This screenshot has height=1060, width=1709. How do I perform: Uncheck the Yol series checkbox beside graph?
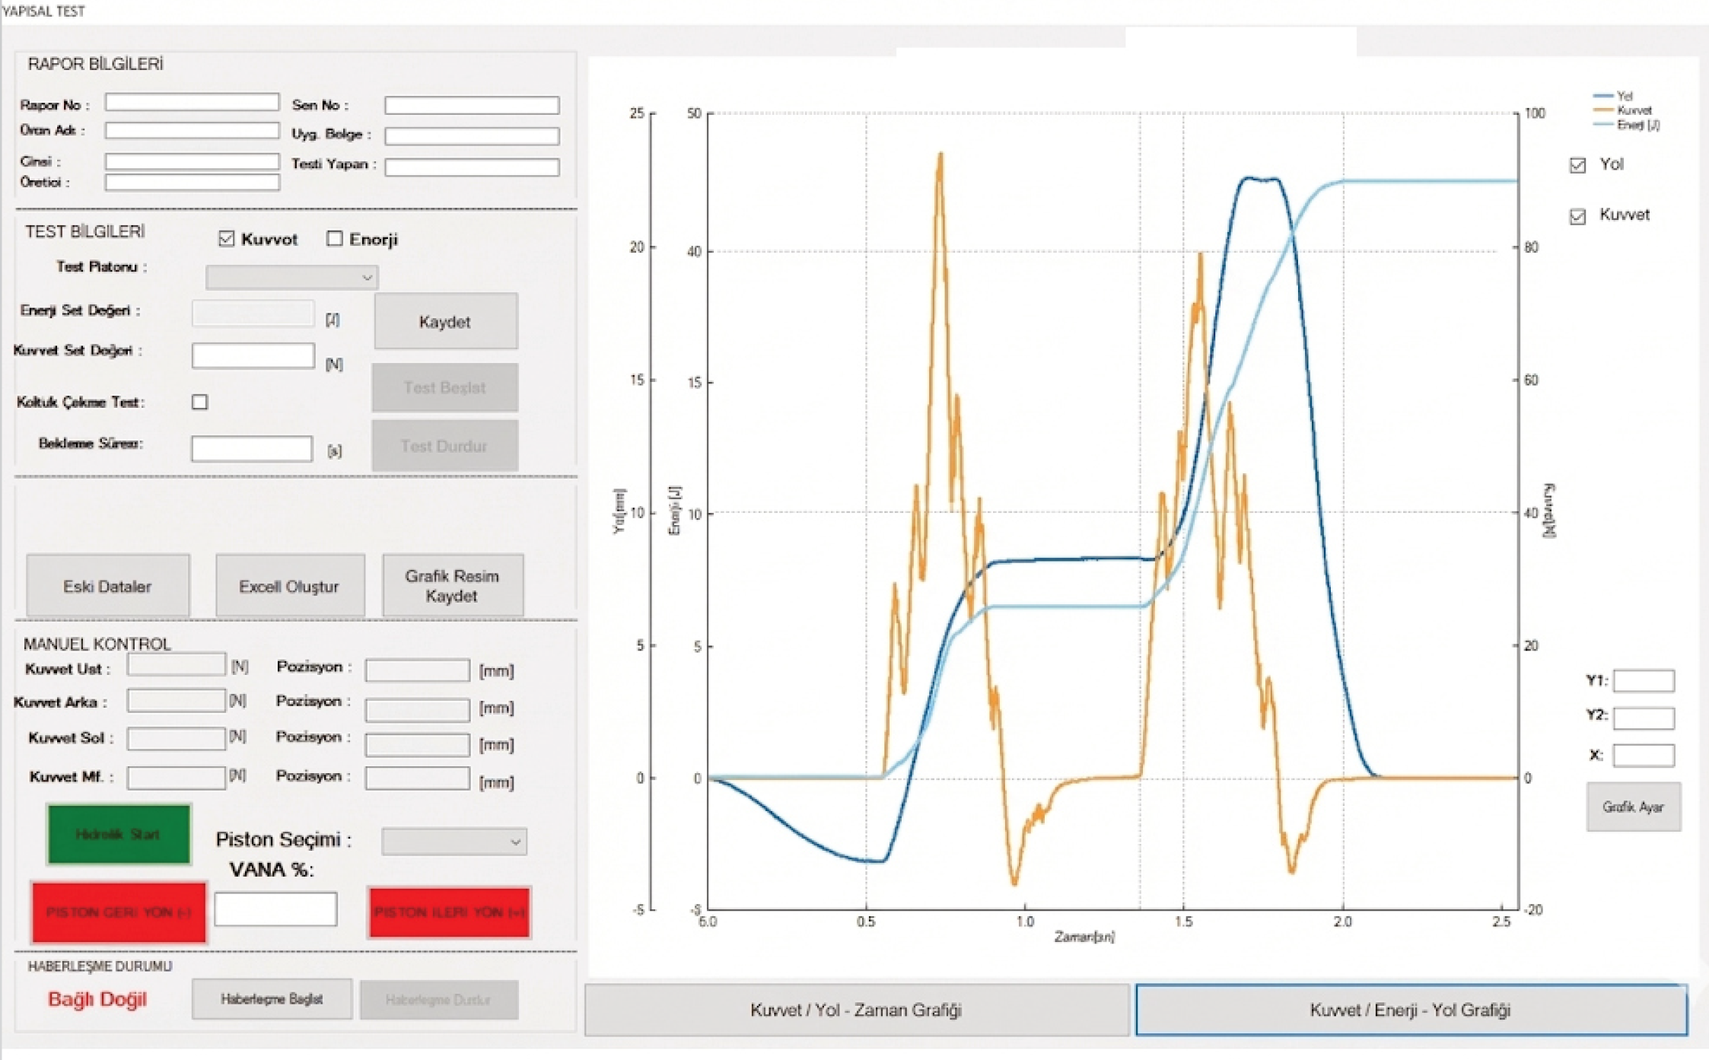pos(1577,165)
